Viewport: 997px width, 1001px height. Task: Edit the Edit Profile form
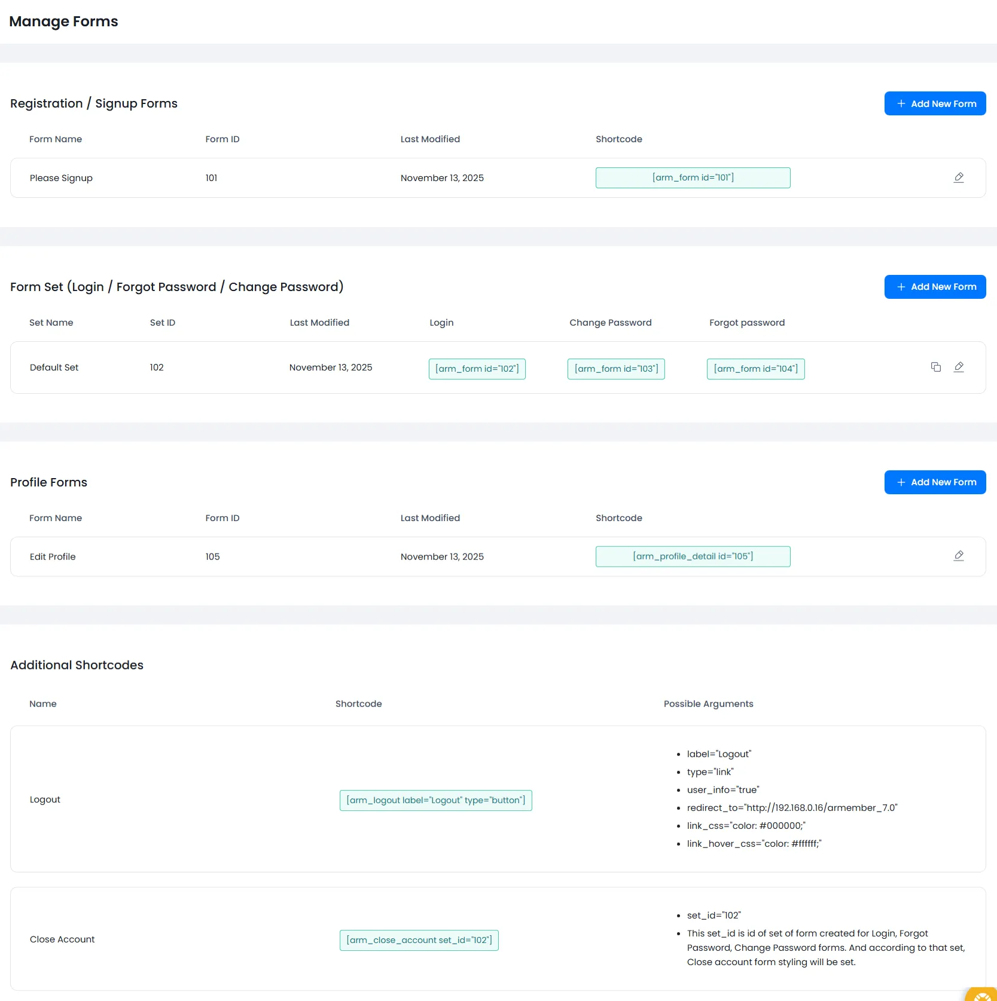[959, 556]
